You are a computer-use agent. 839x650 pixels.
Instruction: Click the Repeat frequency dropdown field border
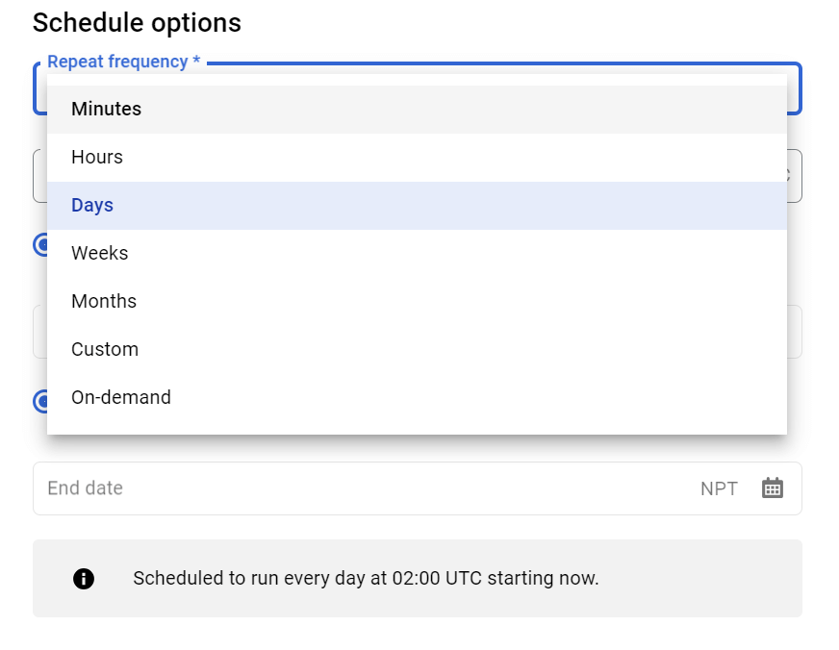pos(794,88)
